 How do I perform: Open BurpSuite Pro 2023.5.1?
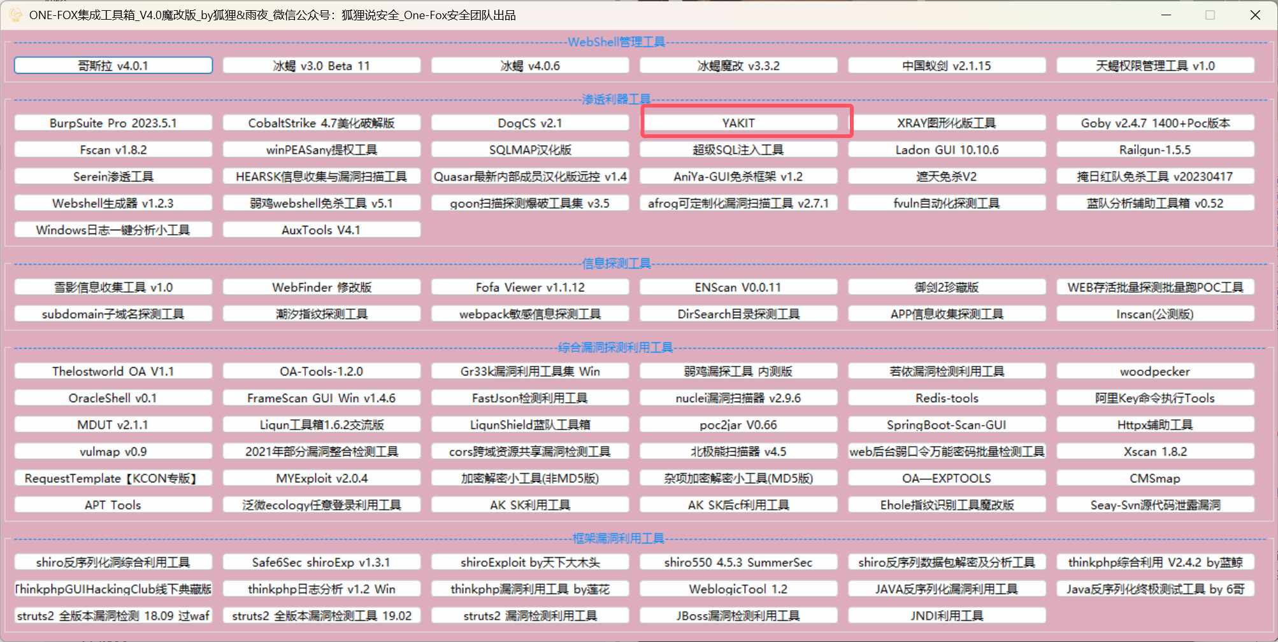point(113,123)
